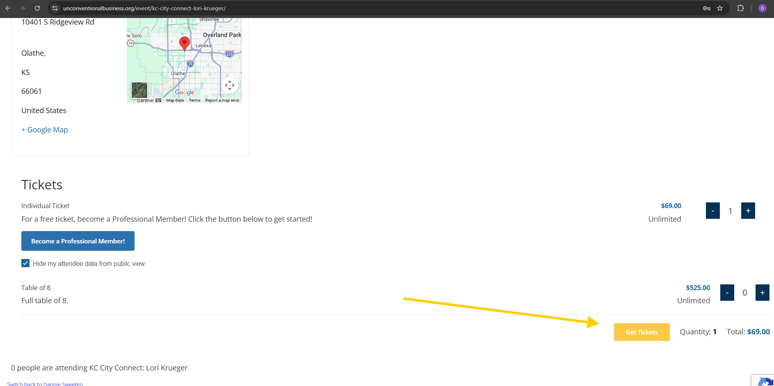Click Become a Professional Member button

point(78,241)
